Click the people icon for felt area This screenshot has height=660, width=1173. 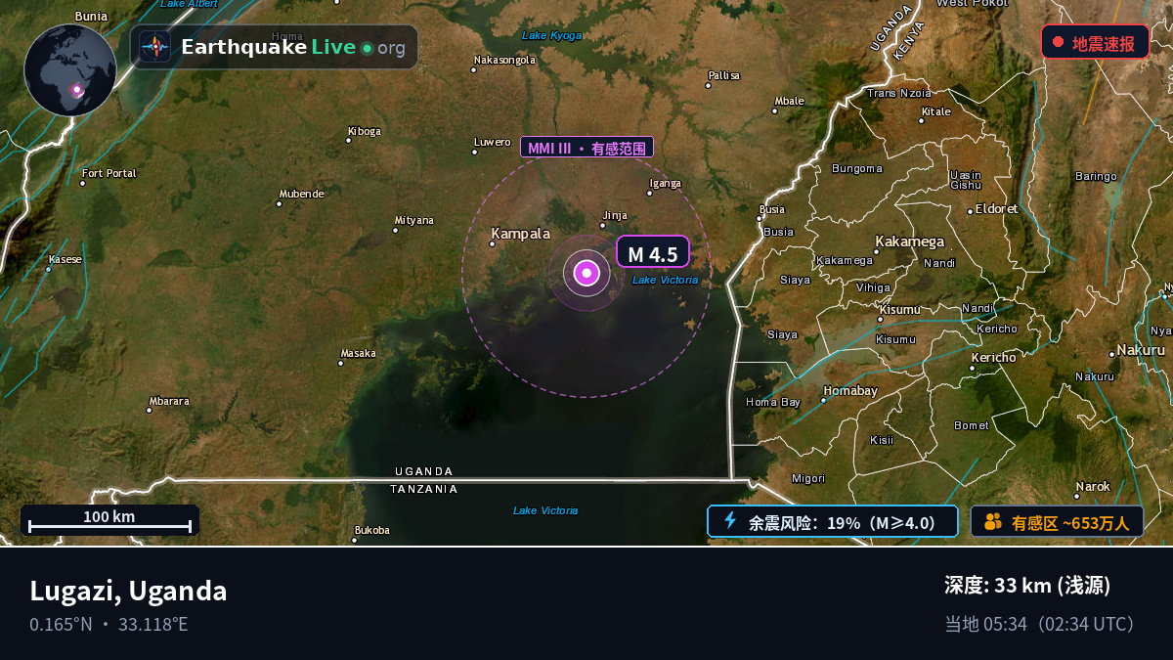[x=993, y=522]
